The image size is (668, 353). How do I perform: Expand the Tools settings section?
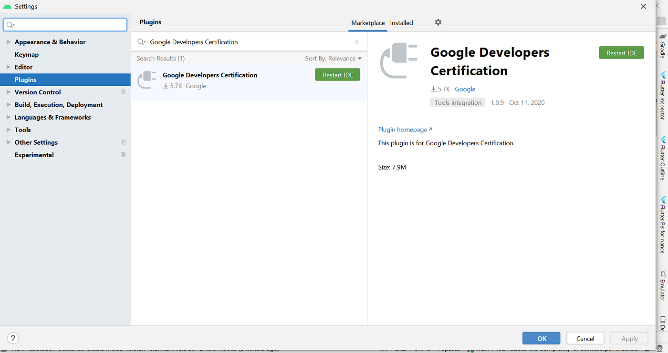pos(8,130)
